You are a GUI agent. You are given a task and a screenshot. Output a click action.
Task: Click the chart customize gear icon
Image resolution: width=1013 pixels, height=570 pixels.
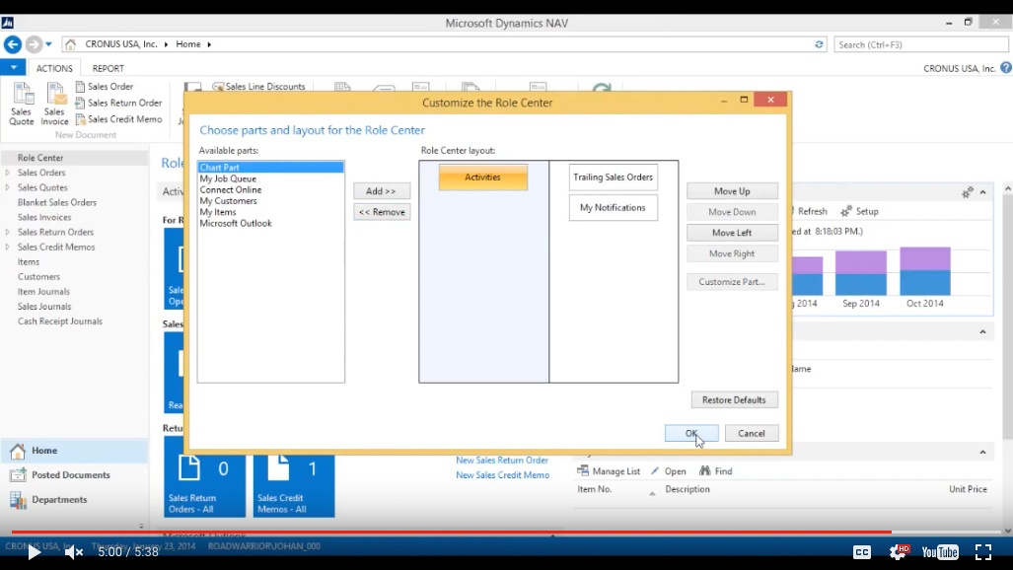(x=967, y=192)
